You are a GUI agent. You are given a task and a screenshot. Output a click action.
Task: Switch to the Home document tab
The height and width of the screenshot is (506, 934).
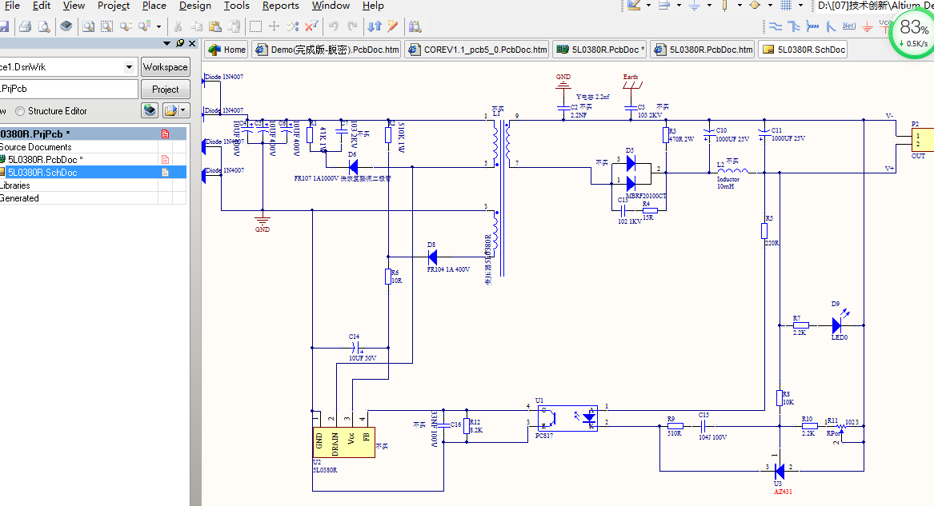click(x=227, y=50)
